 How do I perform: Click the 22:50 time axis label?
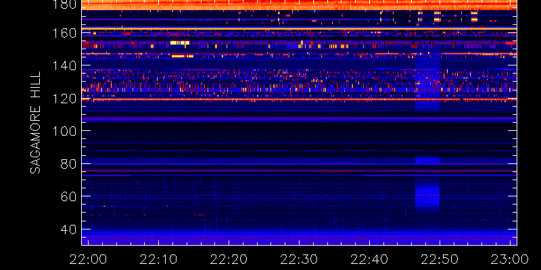point(440,259)
